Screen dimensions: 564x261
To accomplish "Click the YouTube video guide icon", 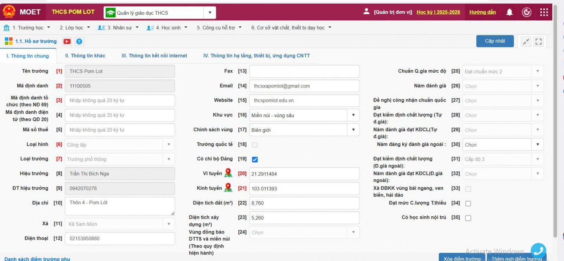I will (67, 41).
